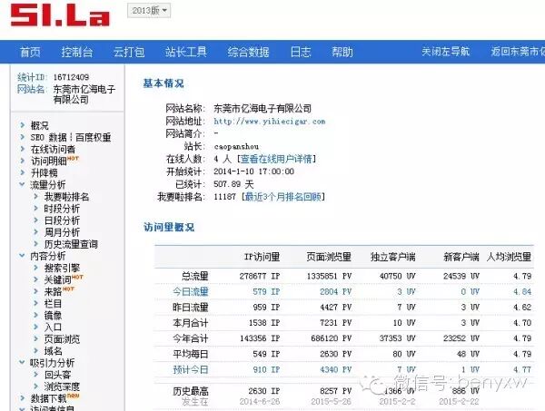Open 时段分析 sidebar item
545x411 pixels.
pyautogui.click(x=62, y=209)
